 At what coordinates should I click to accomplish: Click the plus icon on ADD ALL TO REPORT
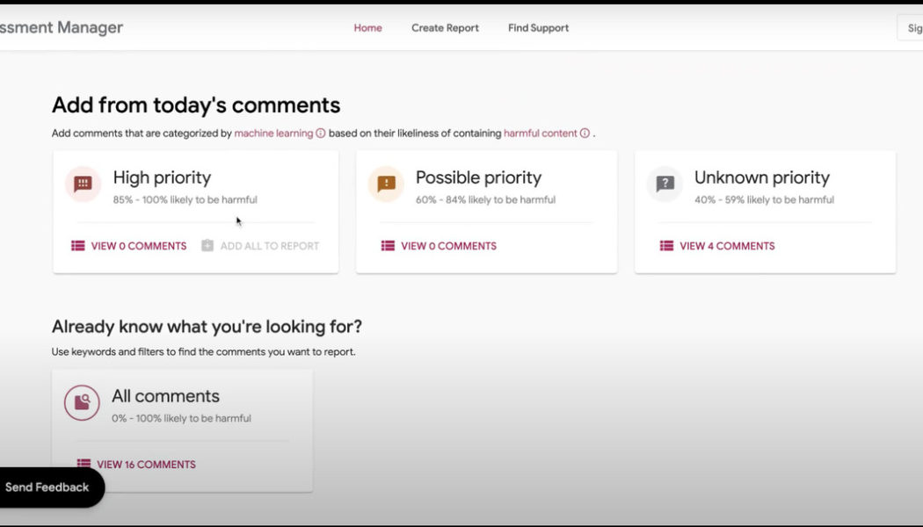tap(206, 246)
